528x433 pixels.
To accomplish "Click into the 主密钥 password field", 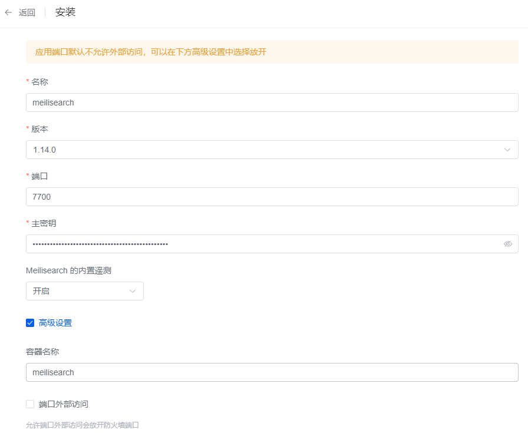I will click(x=259, y=244).
